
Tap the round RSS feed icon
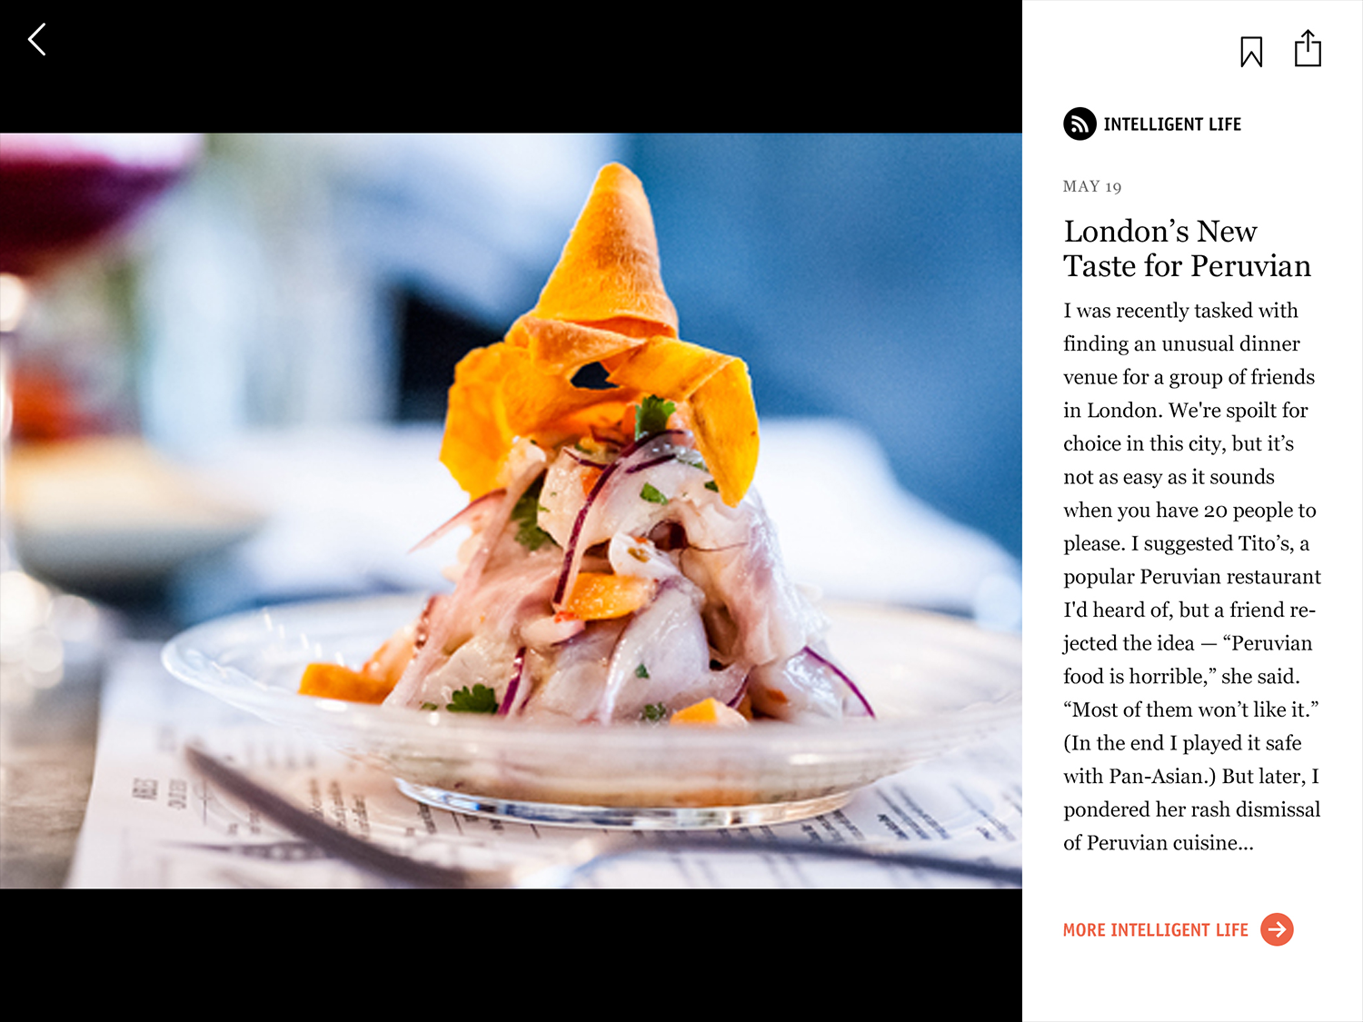point(1079,124)
